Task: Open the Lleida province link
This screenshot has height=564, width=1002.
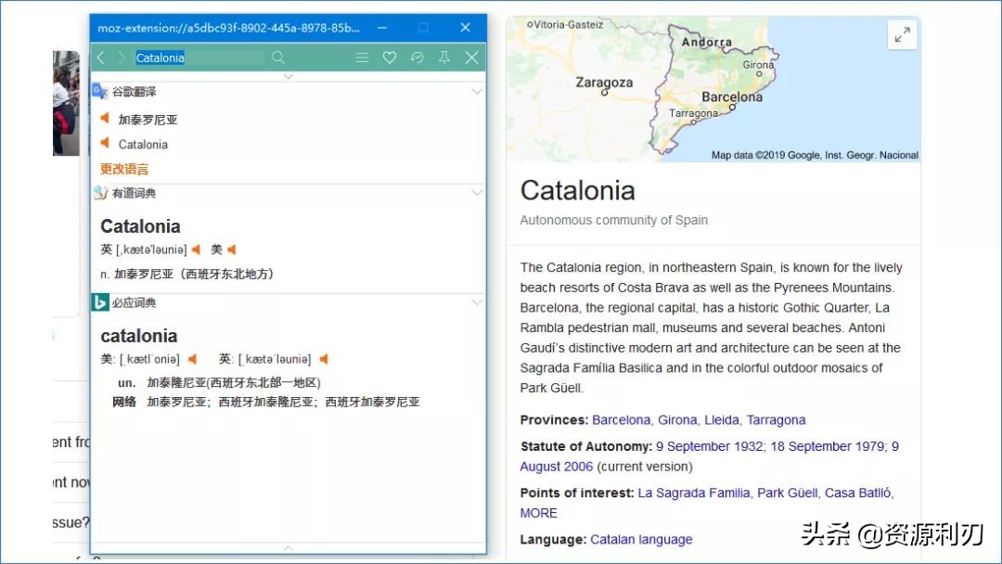Action: tap(722, 419)
